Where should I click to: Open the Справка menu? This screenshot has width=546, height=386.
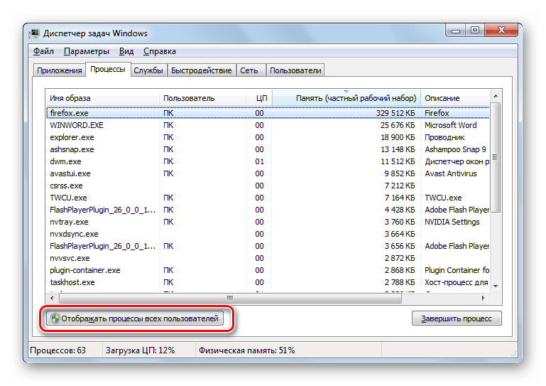160,51
